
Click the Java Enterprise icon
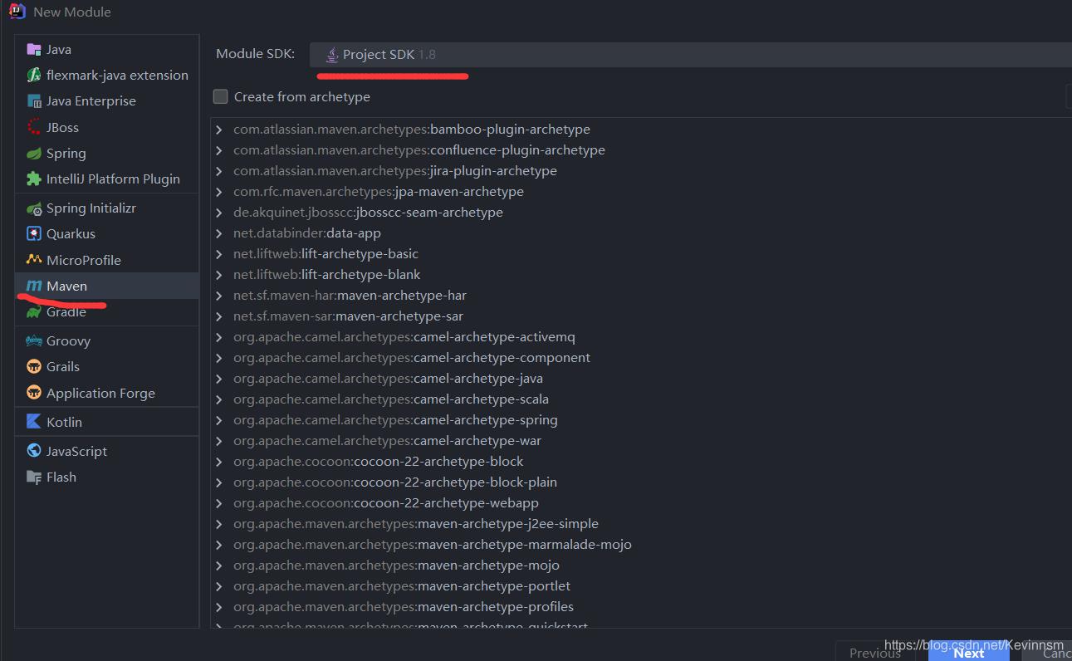tap(34, 100)
